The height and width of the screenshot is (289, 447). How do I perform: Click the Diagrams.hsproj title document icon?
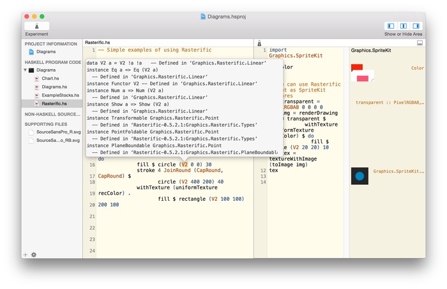203,17
